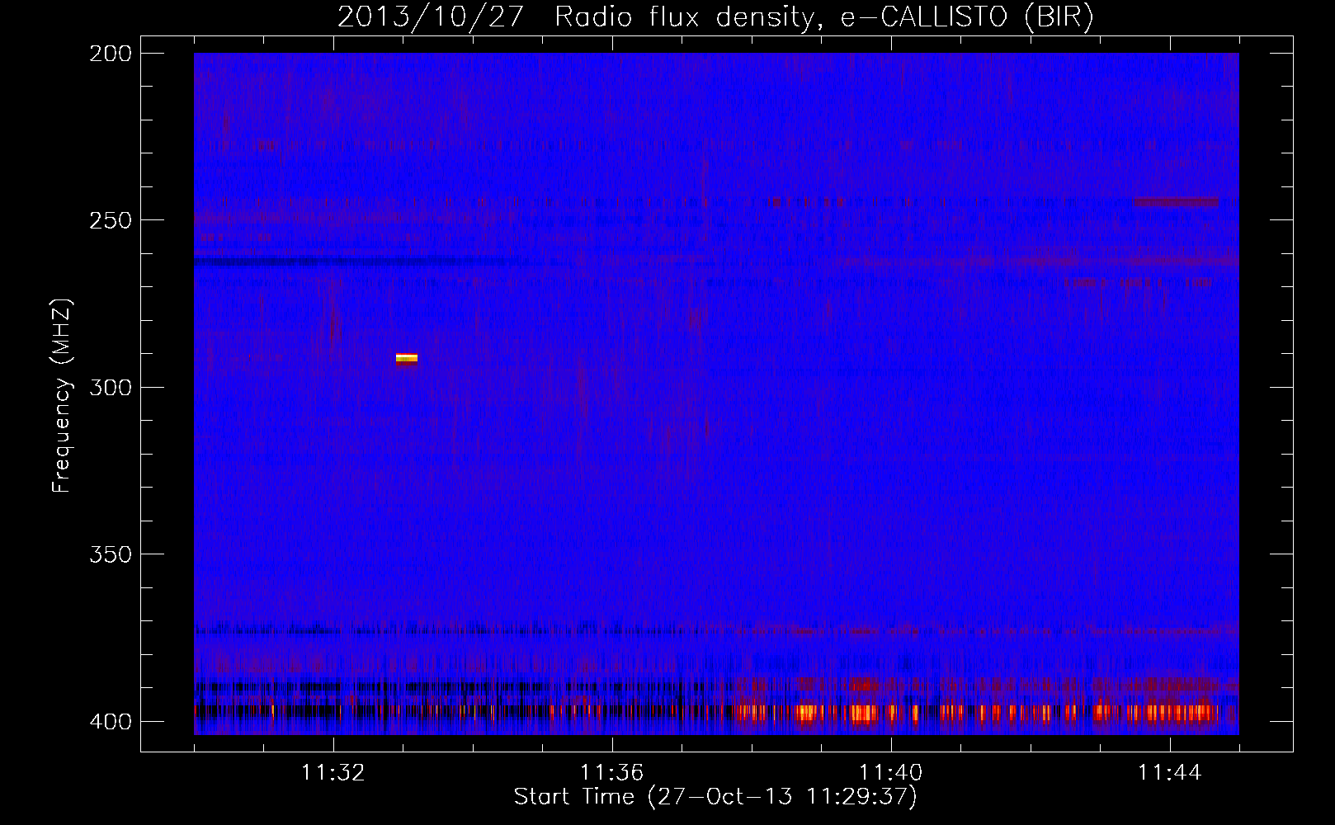The height and width of the screenshot is (825, 1335).
Task: Click the 11:40 time tick label
Action: (x=891, y=772)
